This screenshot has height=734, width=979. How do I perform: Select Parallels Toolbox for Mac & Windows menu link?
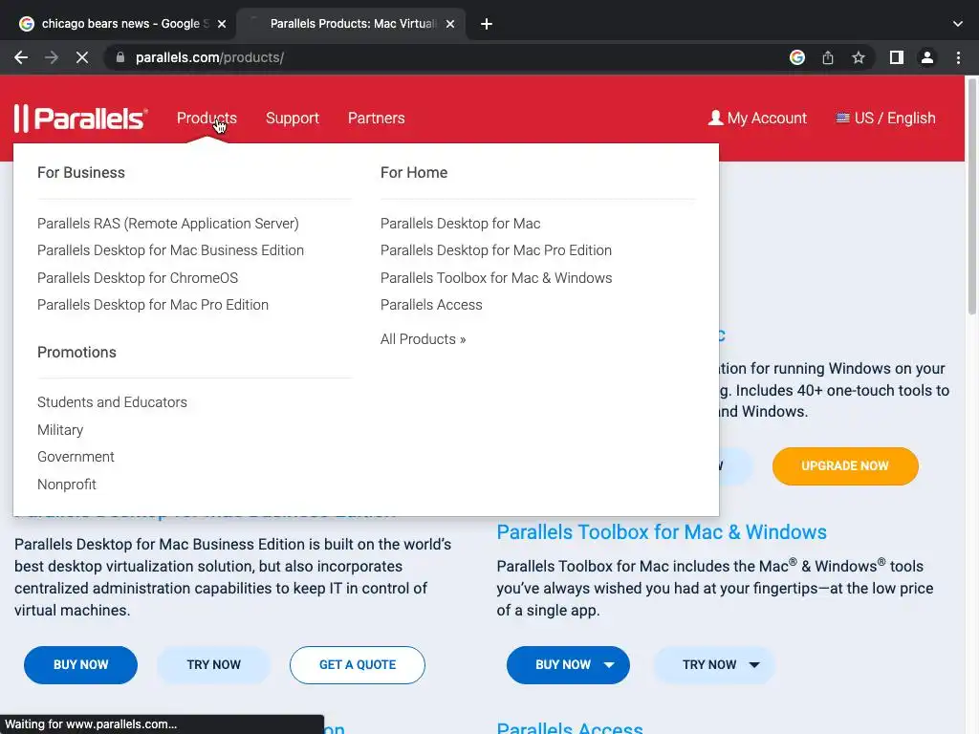point(496,278)
